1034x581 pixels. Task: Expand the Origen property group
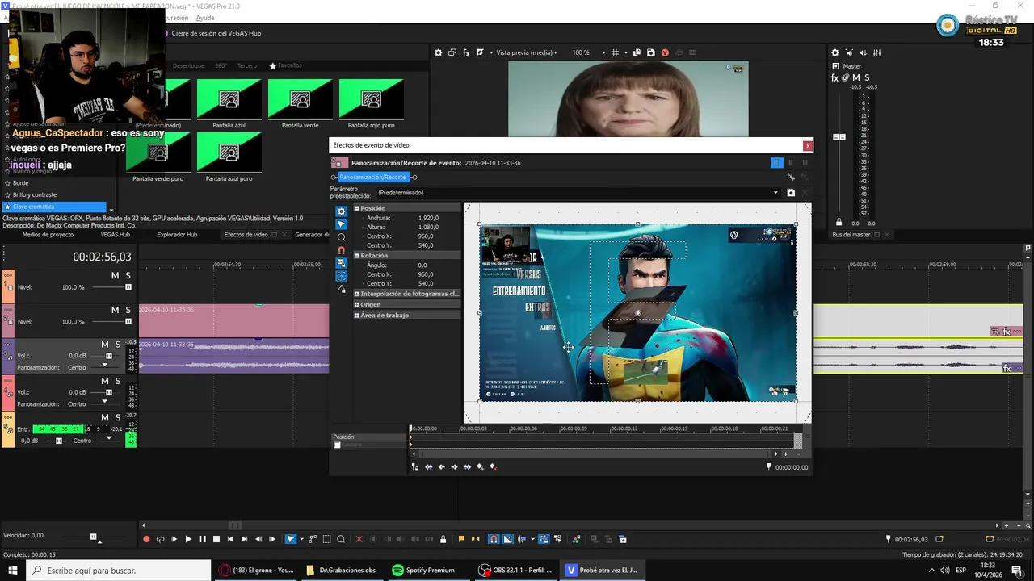coord(357,304)
